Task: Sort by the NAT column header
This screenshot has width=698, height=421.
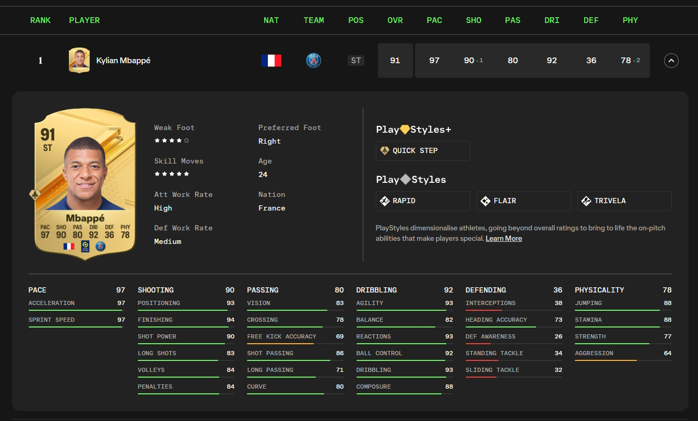Action: (x=271, y=20)
